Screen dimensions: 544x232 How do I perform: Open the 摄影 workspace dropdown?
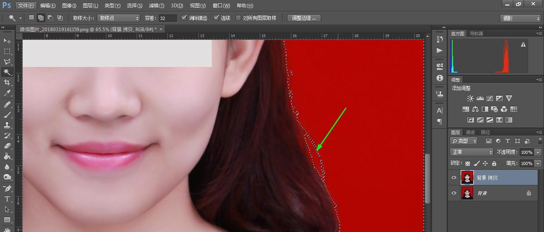[x=520, y=18]
